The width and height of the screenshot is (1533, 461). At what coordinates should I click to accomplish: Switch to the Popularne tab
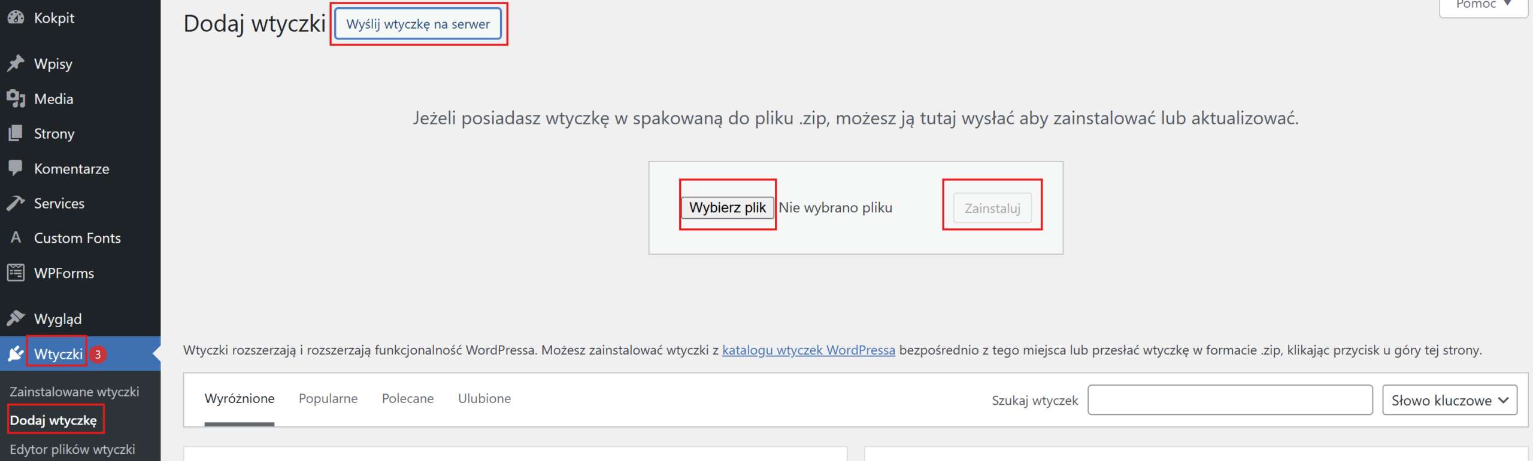(328, 398)
